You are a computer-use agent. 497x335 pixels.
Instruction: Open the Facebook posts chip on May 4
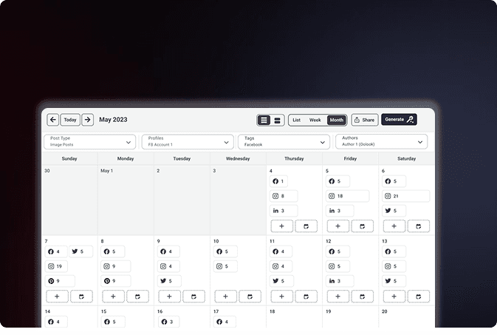tap(278, 181)
